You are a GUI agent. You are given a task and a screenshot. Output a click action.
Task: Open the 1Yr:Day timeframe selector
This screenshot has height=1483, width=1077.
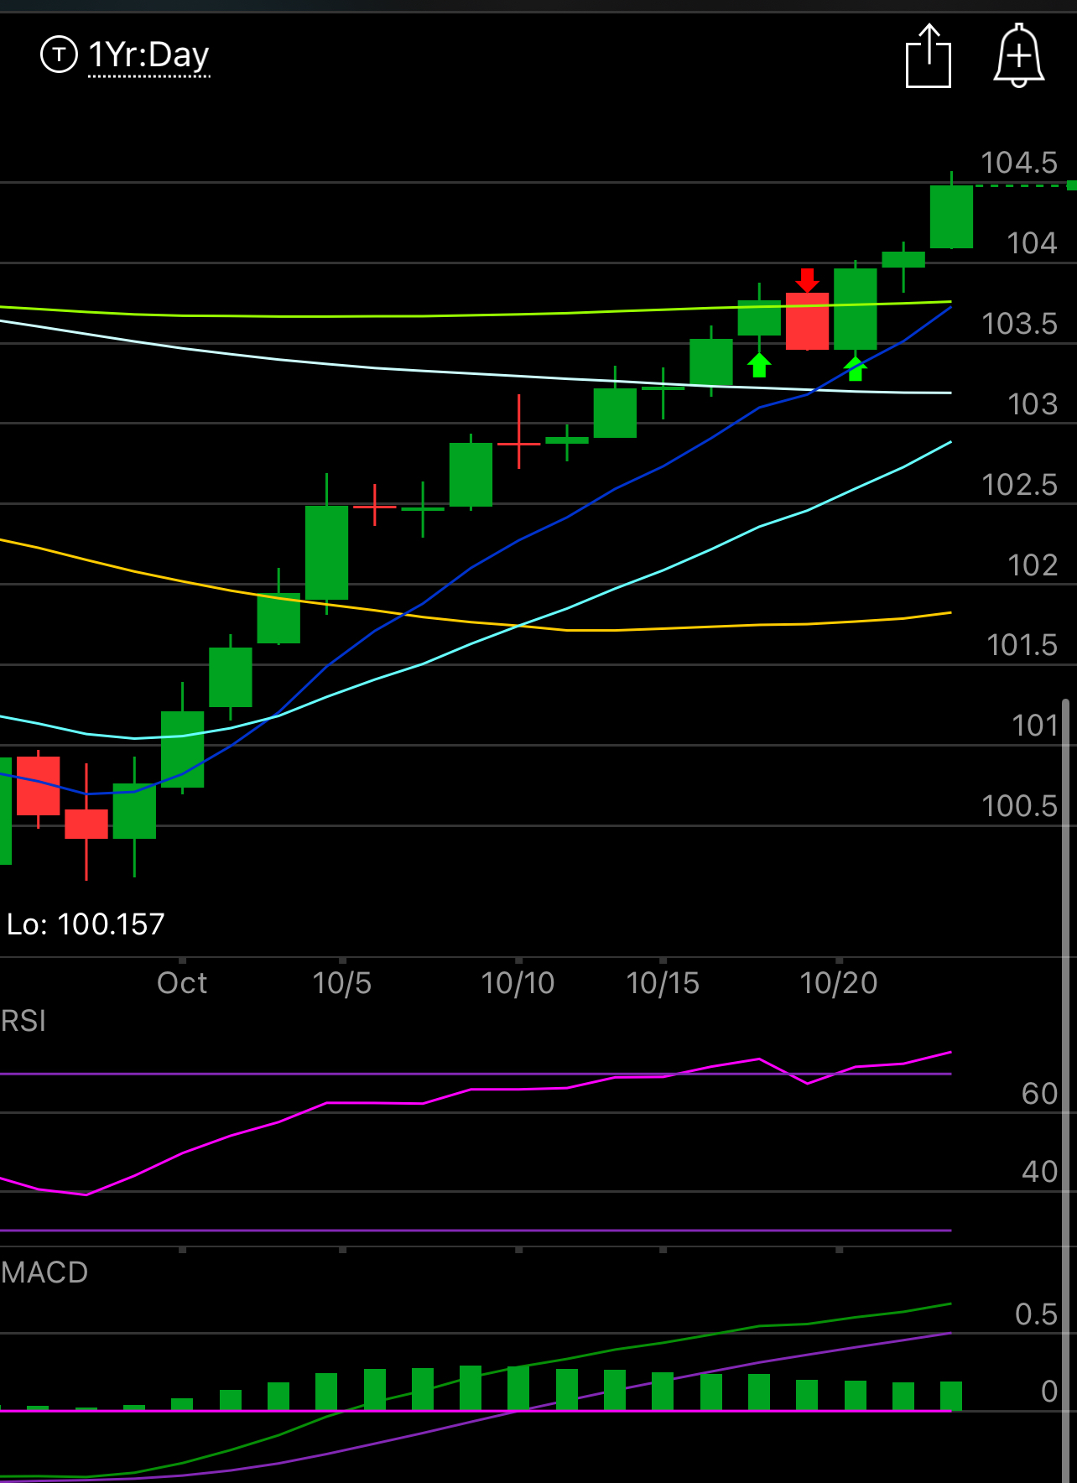pos(149,55)
